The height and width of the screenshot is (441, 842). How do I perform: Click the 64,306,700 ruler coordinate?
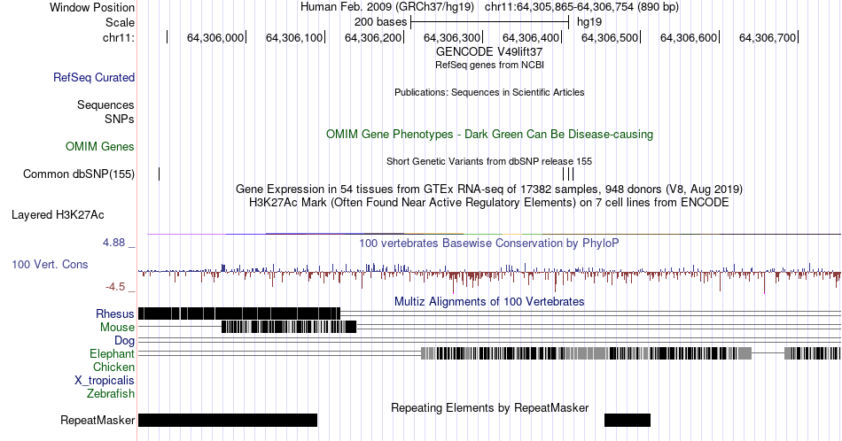tap(768, 37)
